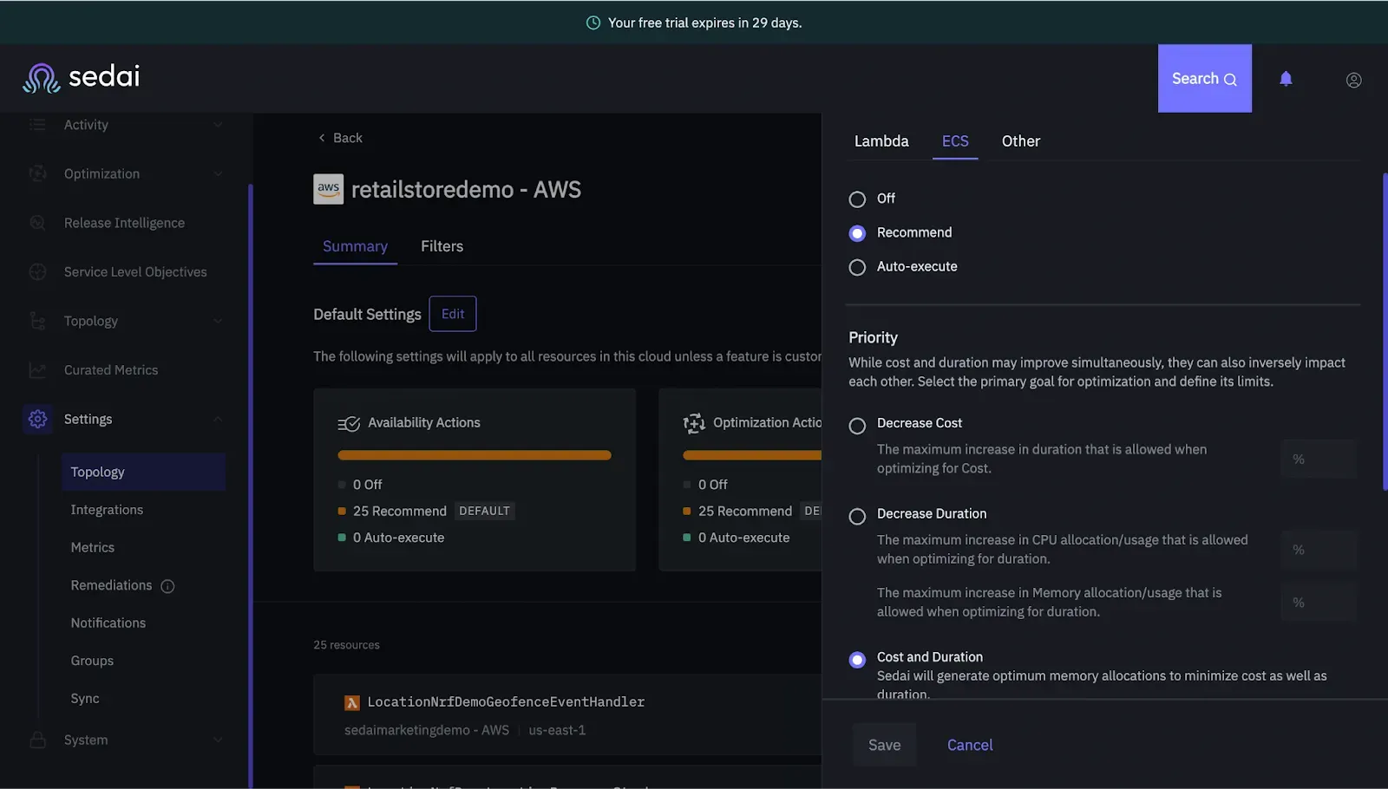
Task: Click the Decrease Cost duration percent field
Action: coord(1319,459)
